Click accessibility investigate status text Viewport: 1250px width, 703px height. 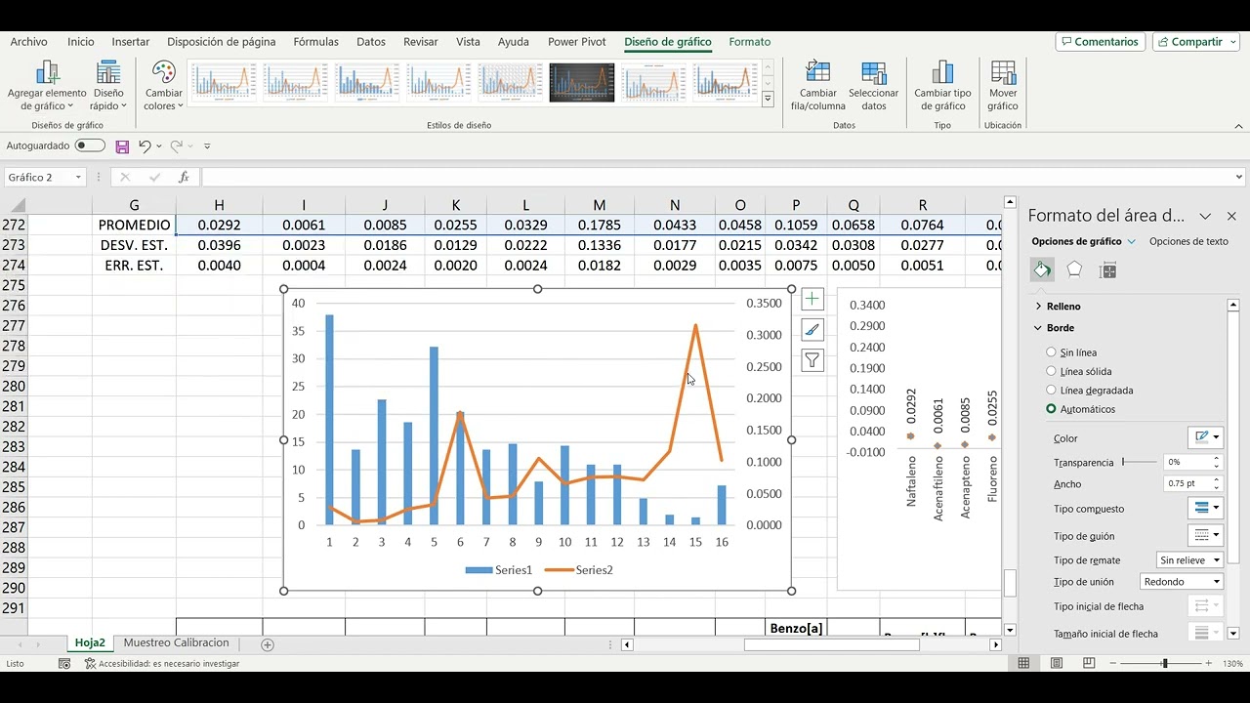[x=168, y=664]
